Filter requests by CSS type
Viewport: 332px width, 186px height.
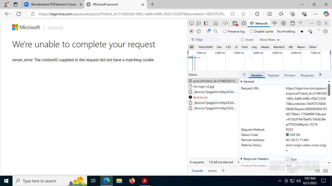tap(228, 47)
